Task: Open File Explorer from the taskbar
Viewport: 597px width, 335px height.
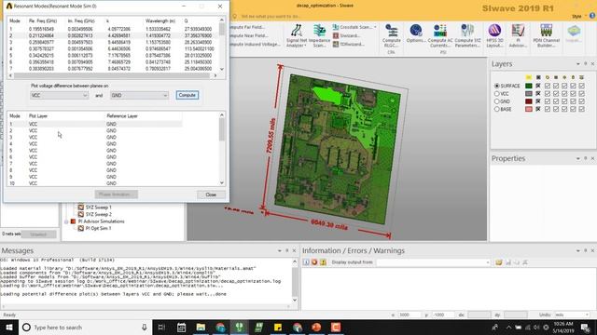Action: tap(201, 327)
